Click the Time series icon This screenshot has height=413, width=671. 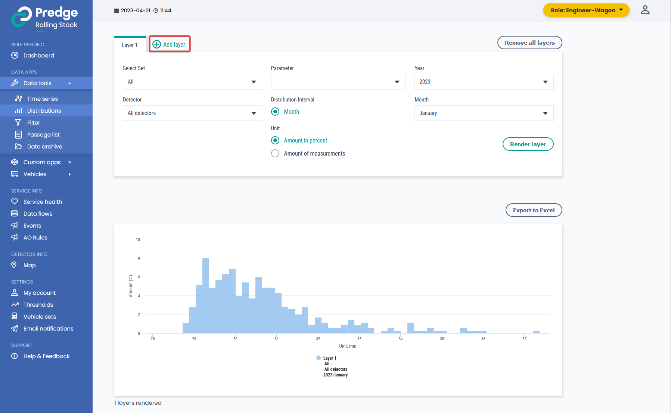point(18,99)
